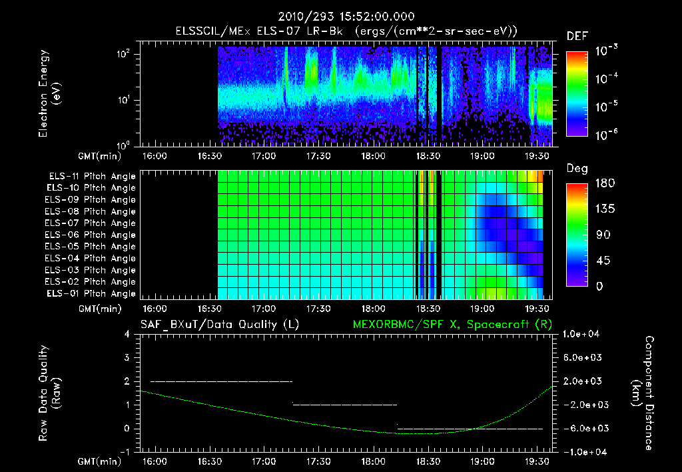This screenshot has width=682, height=472.
Task: Click the 2.0e+03 tick on distance axis
Action: [x=582, y=381]
